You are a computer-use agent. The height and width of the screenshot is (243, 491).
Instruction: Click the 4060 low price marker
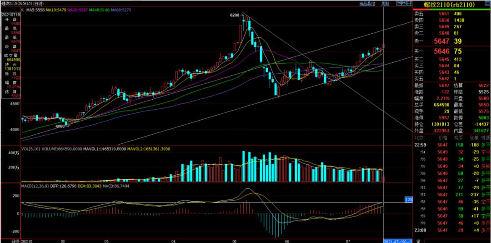click(60, 126)
